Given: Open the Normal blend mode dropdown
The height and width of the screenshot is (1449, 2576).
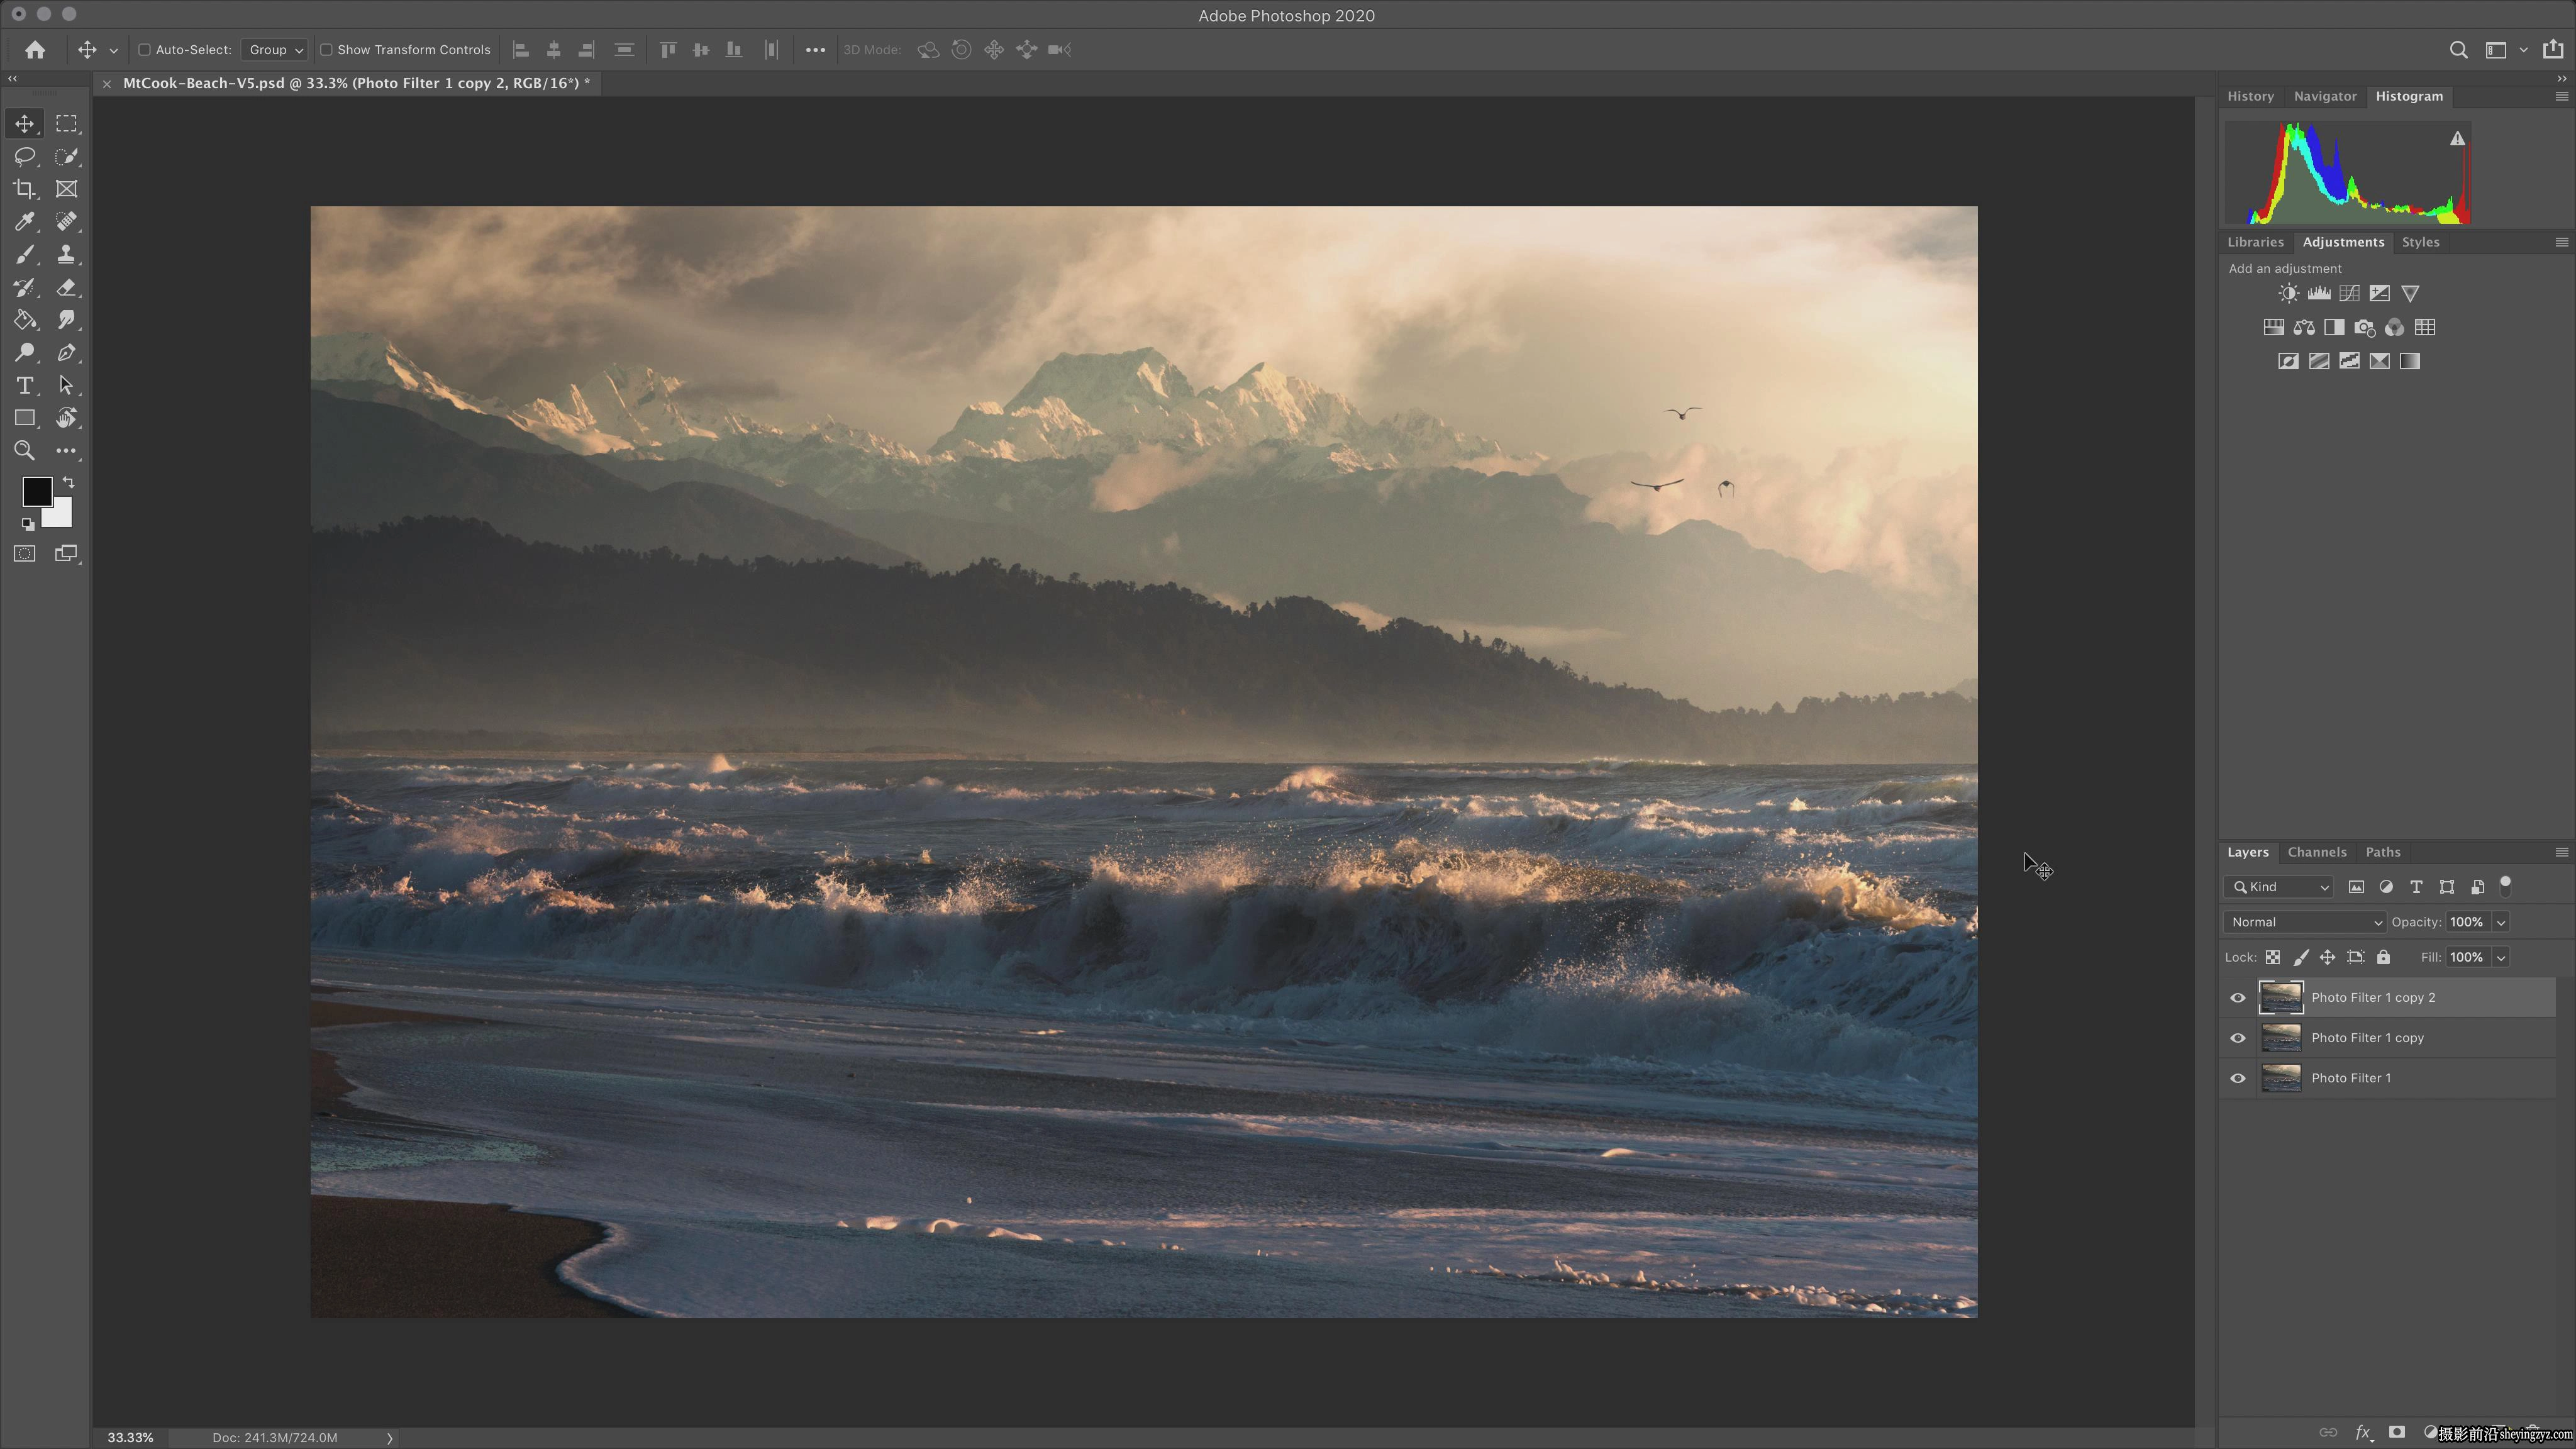Looking at the screenshot, I should 2305,922.
